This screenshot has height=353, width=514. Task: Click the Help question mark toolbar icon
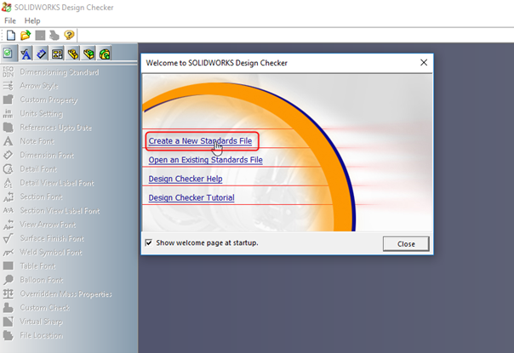point(69,35)
